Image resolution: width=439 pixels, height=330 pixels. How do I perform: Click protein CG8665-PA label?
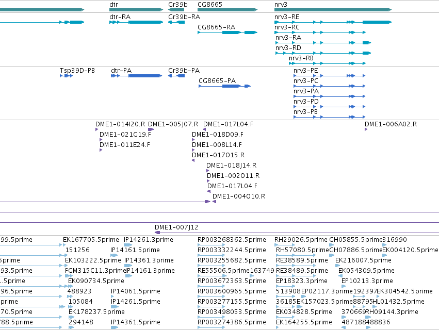[217, 81]
